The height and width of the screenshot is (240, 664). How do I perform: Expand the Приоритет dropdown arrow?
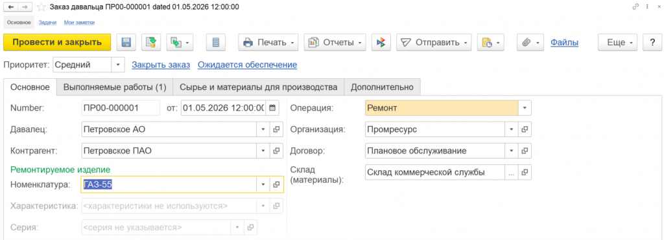coord(118,65)
